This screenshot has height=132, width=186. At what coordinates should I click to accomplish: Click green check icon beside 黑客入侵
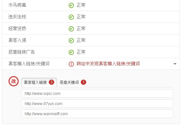[71, 41]
